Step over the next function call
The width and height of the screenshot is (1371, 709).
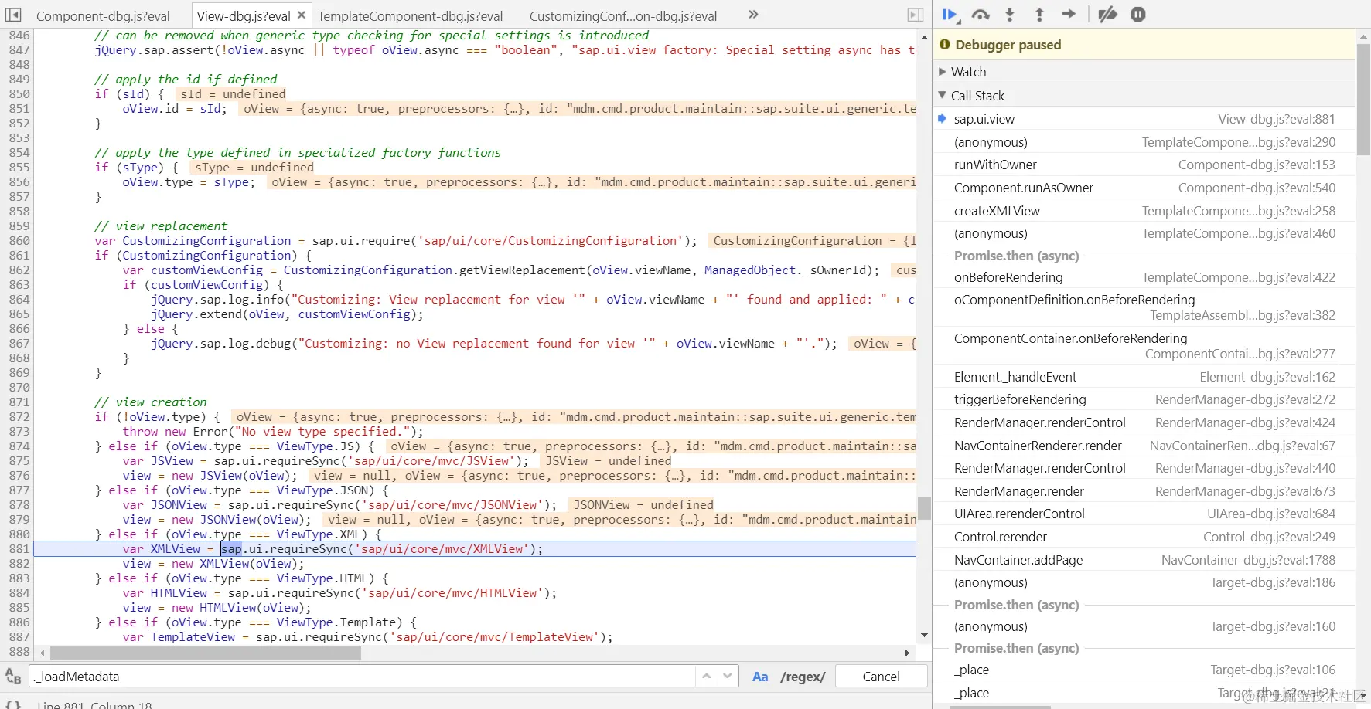point(981,15)
